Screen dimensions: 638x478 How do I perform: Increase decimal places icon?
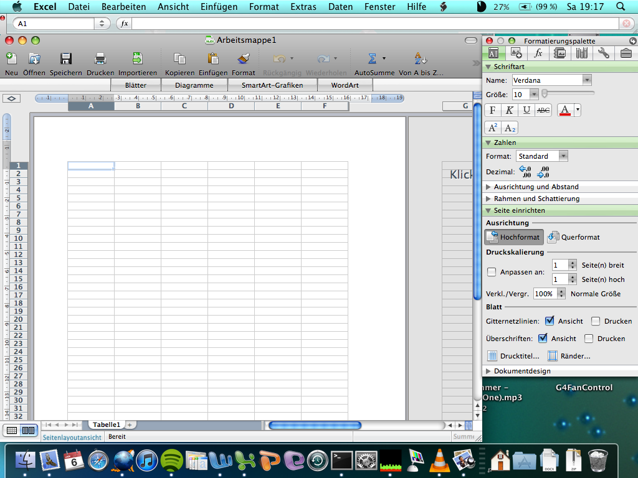[x=525, y=172]
